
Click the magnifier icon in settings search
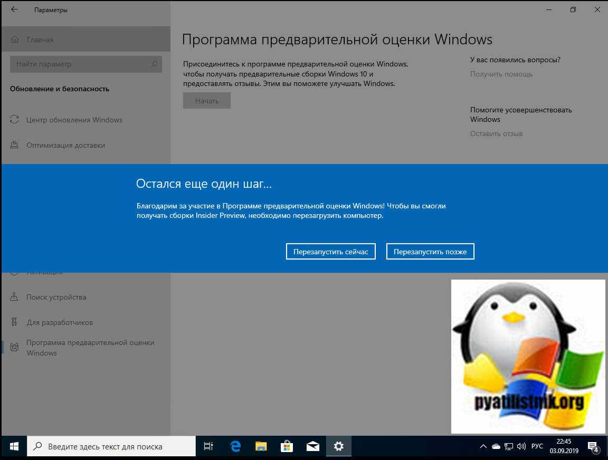point(154,64)
